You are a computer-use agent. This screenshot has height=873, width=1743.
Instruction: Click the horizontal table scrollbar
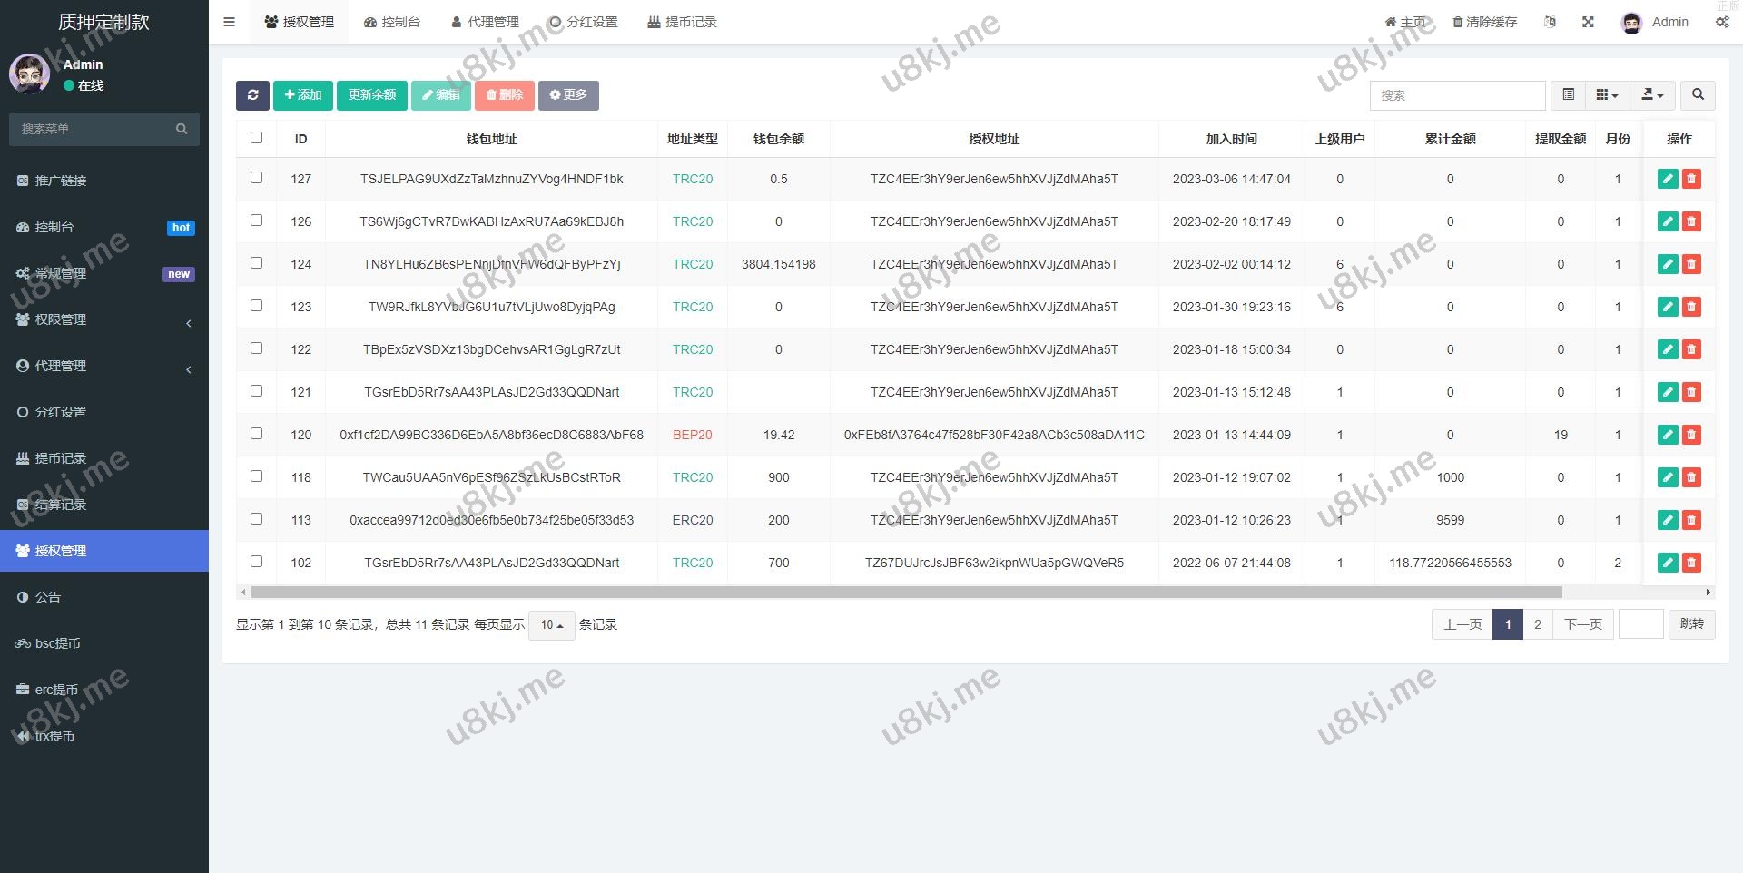point(906,593)
